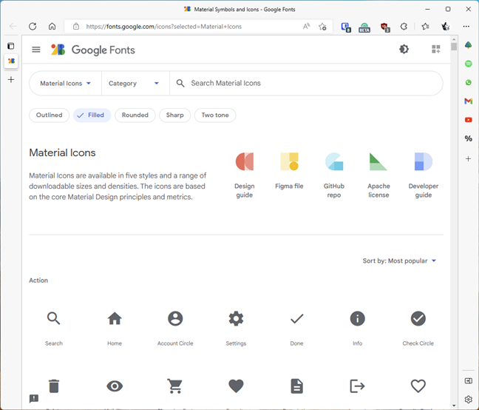
Task: Open the Gmail sidebar app
Action: pyautogui.click(x=469, y=101)
